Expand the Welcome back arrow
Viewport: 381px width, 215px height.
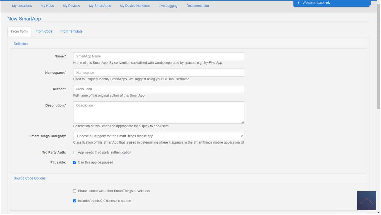click(299, 3)
